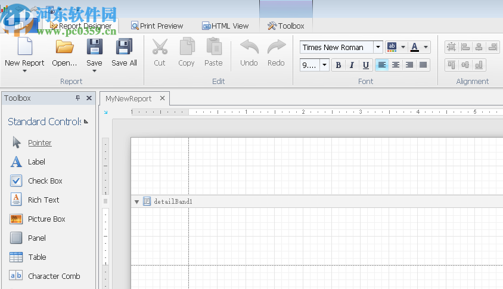Open the font name dropdown arrow
503x289 pixels.
click(378, 47)
